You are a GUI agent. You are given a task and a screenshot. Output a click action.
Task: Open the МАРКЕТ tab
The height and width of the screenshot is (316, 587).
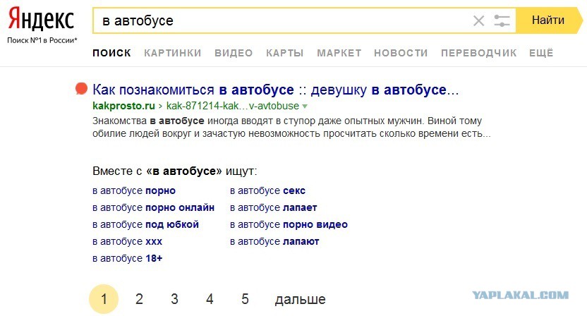(339, 53)
